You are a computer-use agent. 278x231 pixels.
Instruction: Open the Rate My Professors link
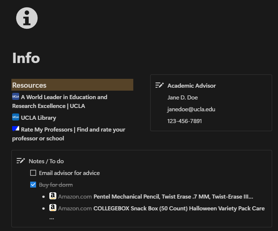tap(73, 130)
